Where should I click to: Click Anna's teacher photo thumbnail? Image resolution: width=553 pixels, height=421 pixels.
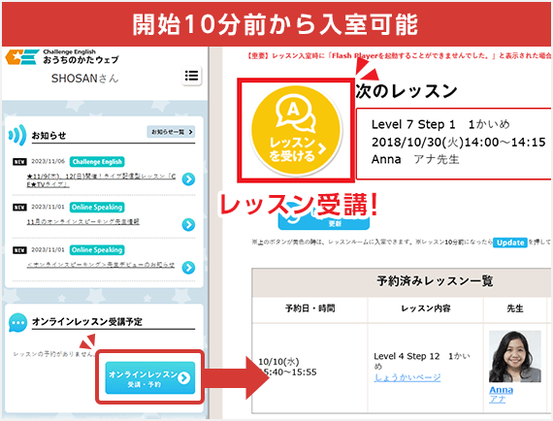click(515, 356)
